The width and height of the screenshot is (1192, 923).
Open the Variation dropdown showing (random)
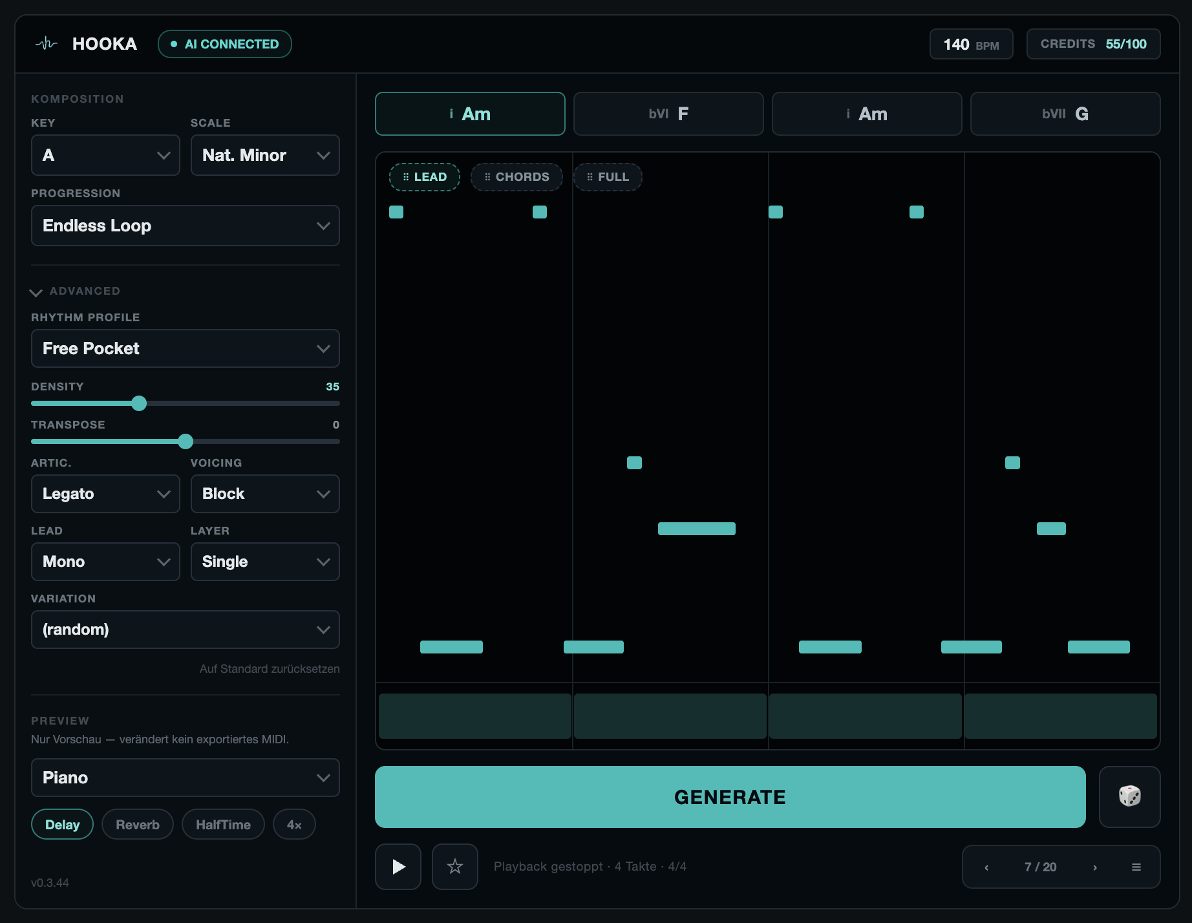click(186, 630)
